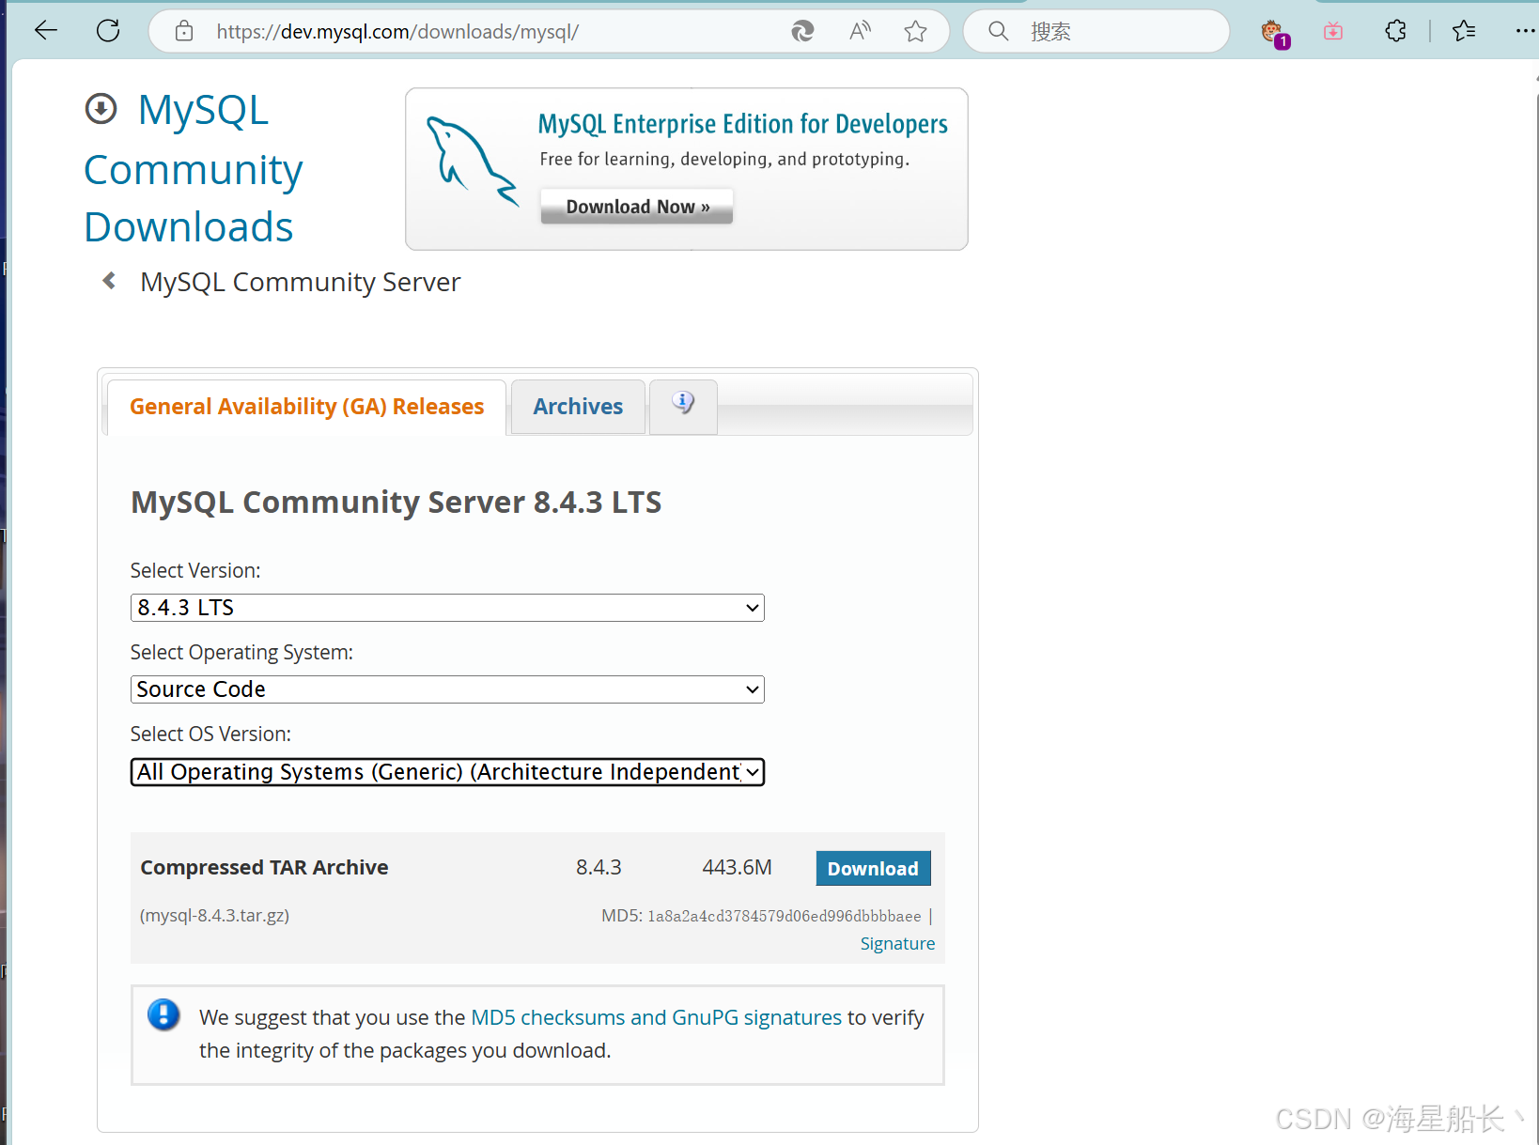Reload the page with refresh icon
1539x1145 pixels.
108,31
